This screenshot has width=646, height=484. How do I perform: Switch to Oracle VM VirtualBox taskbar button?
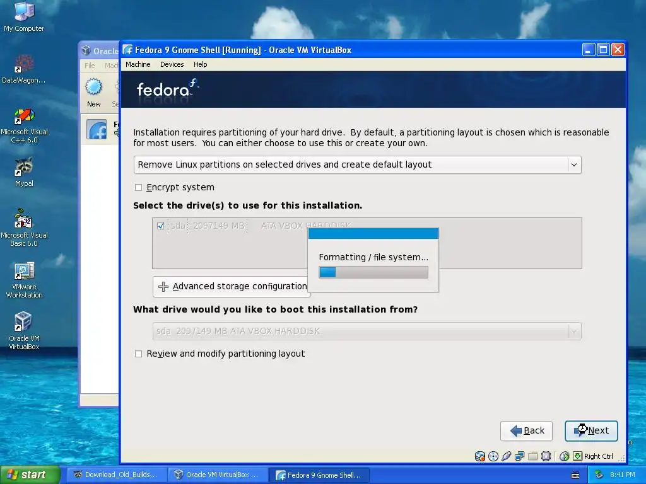point(218,475)
